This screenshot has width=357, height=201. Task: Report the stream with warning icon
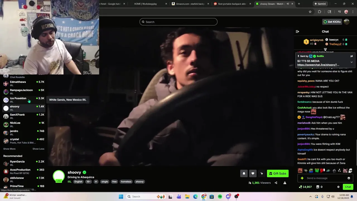tap(285, 183)
